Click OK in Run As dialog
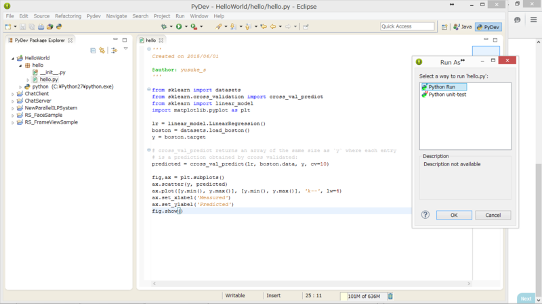 coord(454,215)
